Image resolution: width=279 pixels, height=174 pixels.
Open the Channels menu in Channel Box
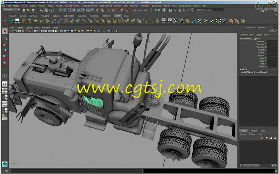[x=243, y=34]
